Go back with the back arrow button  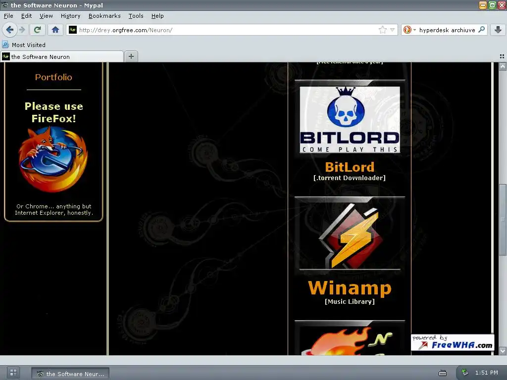click(x=10, y=30)
